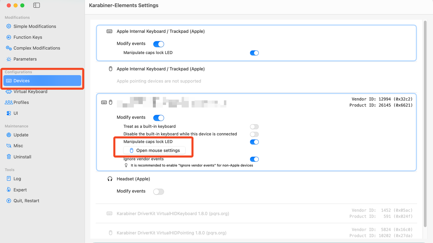
Task: Go to the Update section
Action: click(21, 135)
